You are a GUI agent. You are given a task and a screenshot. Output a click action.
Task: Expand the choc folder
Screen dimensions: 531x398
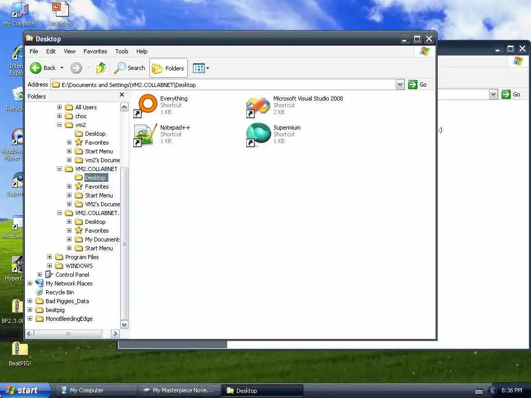[59, 116]
